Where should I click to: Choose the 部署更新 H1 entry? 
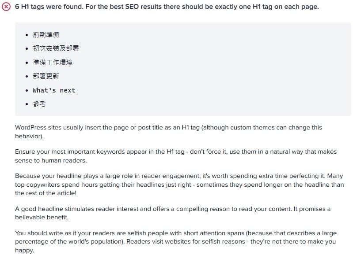pyautogui.click(x=46, y=76)
